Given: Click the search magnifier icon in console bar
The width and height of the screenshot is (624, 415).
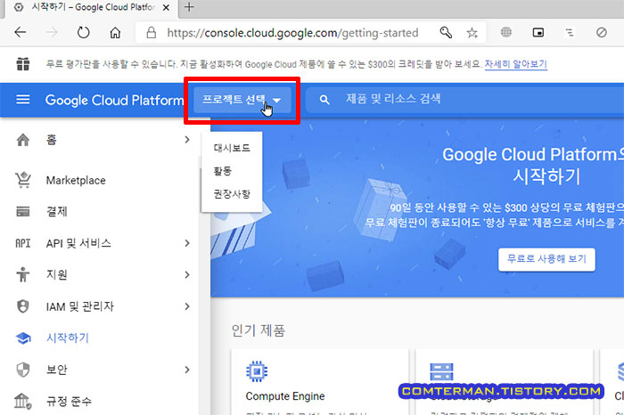Looking at the screenshot, I should 324,100.
